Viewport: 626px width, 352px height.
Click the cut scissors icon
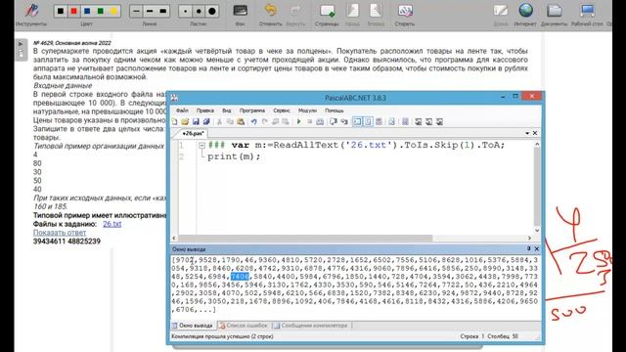(219, 121)
